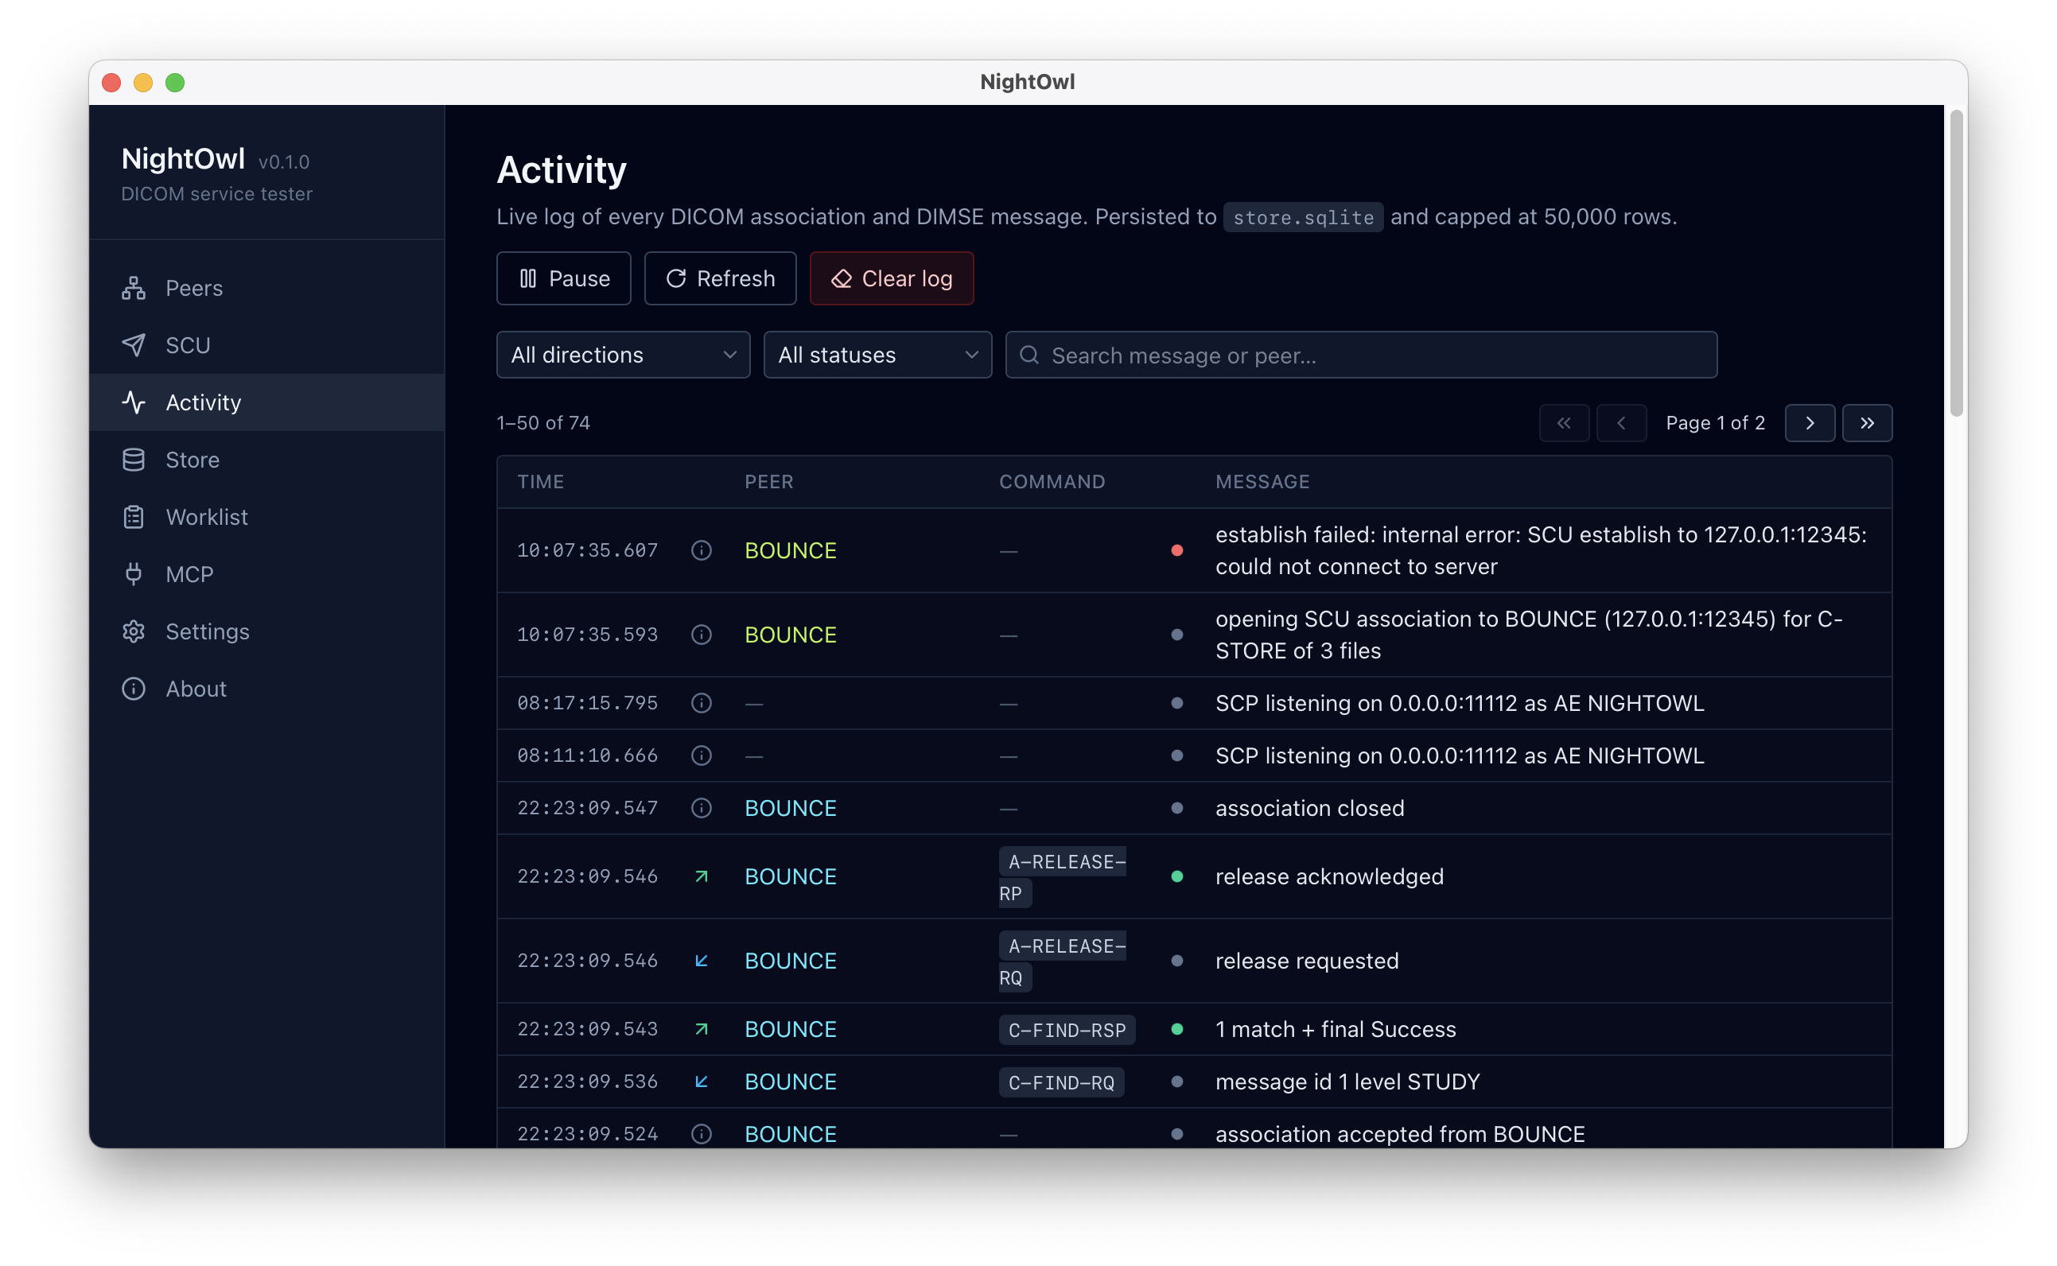Click the timestamp 08:17:15.795
The width and height of the screenshot is (2057, 1266).
[587, 702]
